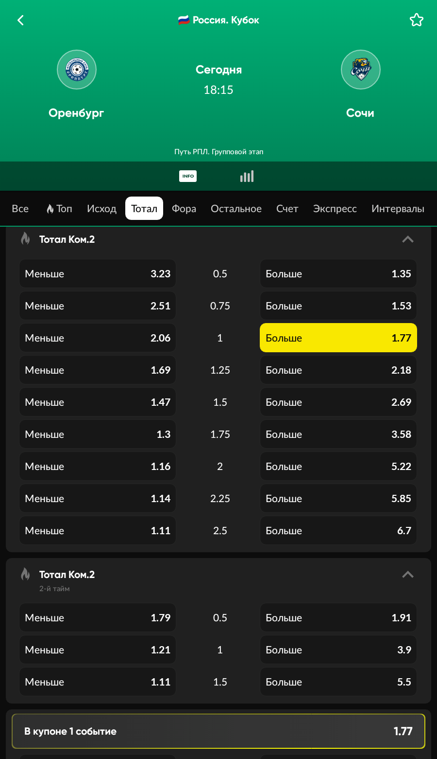The image size is (437, 759).
Task: Open the Сочи team logo
Action: tap(360, 70)
